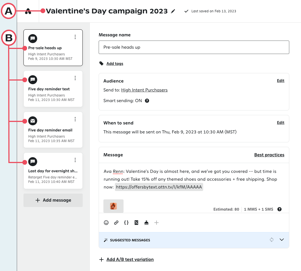Open options menu for Last day for overnight sh...
Image resolution: width=301 pixels, height=271 pixels.
(x=75, y=160)
